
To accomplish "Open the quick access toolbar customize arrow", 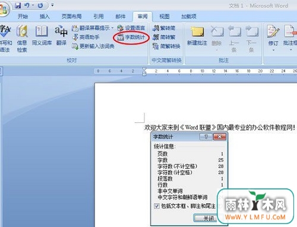I will click(x=52, y=5).
